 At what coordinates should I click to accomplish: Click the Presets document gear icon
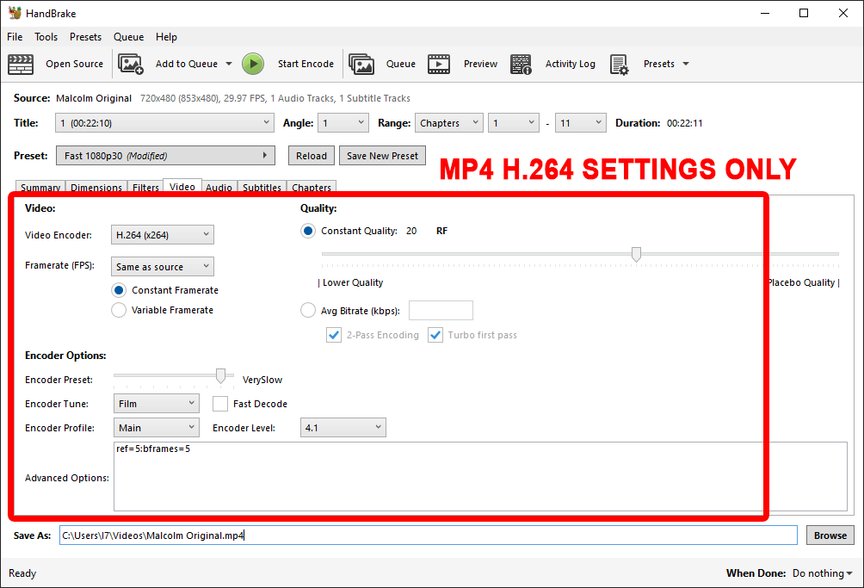(620, 65)
